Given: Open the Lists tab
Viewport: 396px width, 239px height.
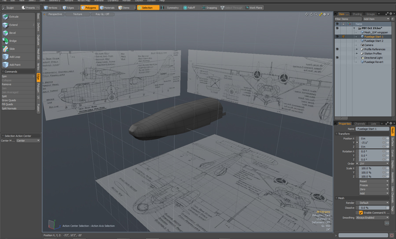Looking at the screenshot, I should click(x=373, y=124).
